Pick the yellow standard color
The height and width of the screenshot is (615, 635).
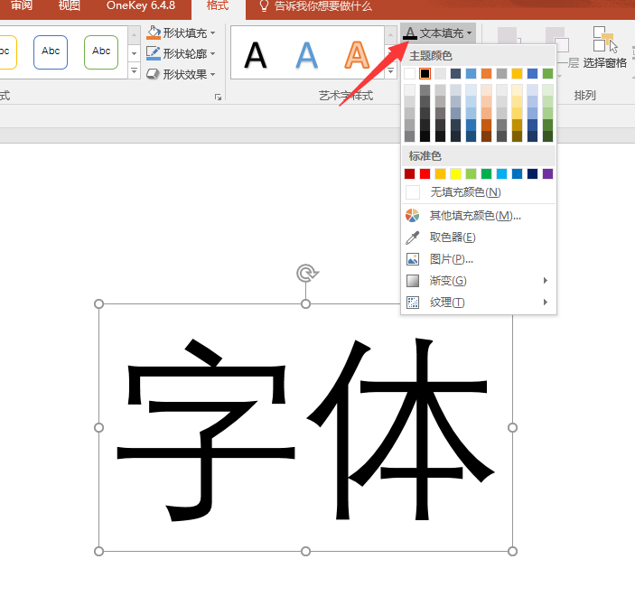[455, 173]
